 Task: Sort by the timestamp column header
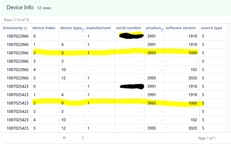click(15, 28)
